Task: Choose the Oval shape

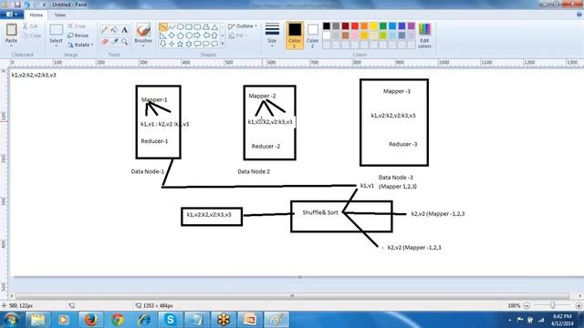Action: 181,27
